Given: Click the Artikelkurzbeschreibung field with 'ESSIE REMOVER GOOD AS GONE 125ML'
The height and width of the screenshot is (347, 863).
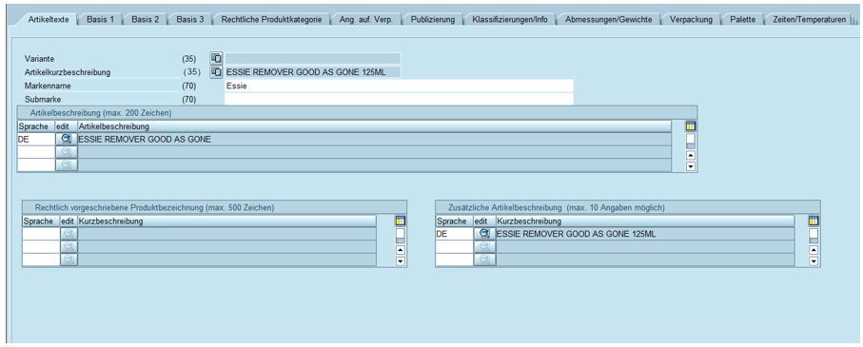Looking at the screenshot, I should (x=313, y=72).
